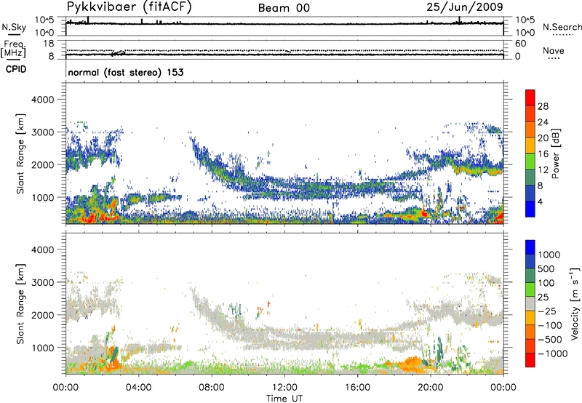This screenshot has width=582, height=403.
Task: Click the "Beam 00" label
Action: 284,8
